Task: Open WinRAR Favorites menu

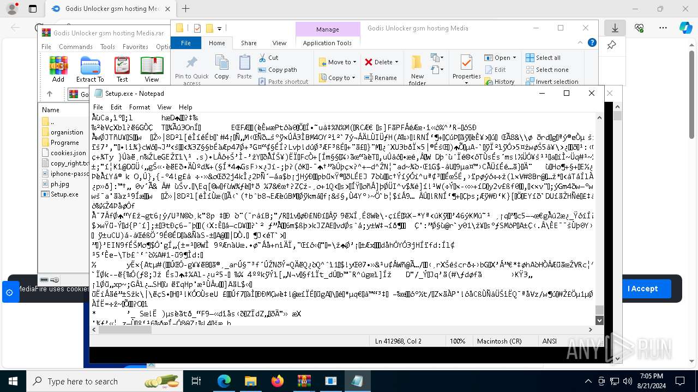Action: [135, 47]
